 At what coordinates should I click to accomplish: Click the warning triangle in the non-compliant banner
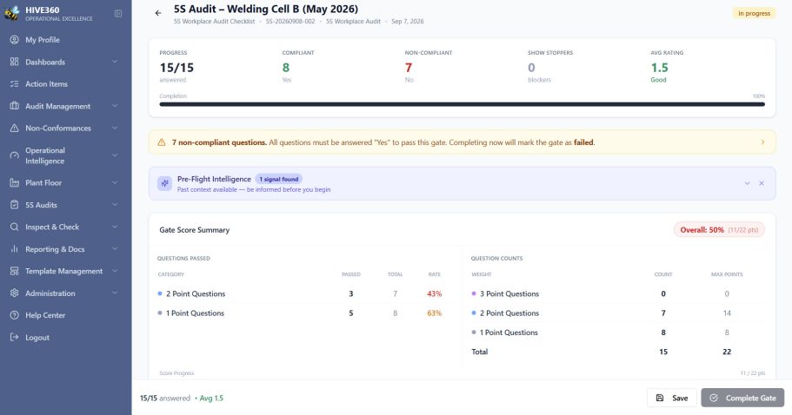click(x=162, y=142)
